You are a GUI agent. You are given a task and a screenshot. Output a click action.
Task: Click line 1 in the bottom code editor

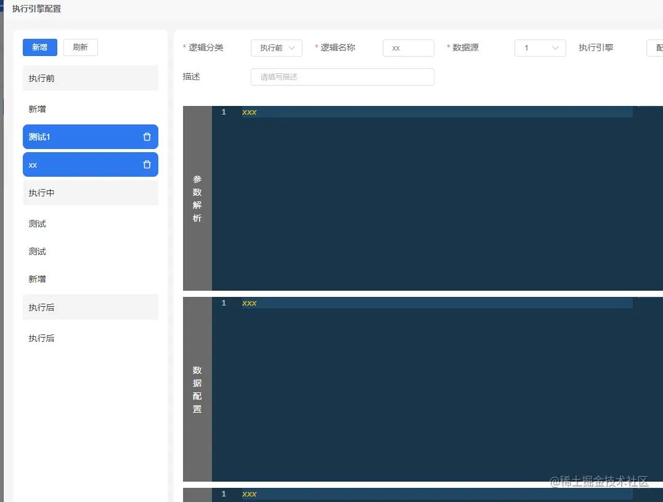(x=437, y=494)
